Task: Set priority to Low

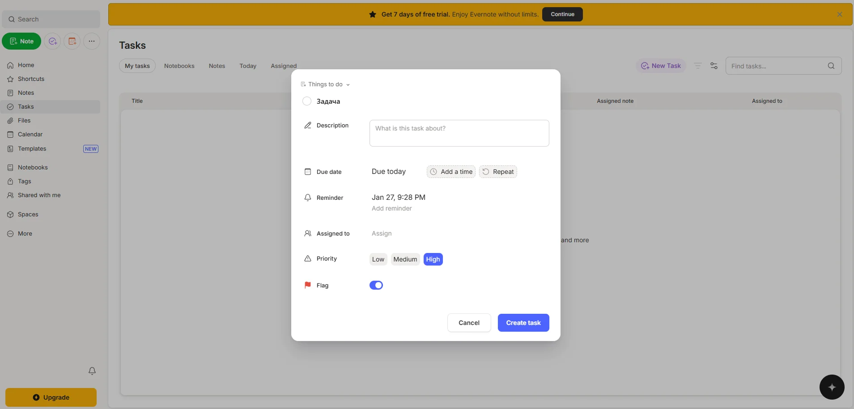Action: 378,259
